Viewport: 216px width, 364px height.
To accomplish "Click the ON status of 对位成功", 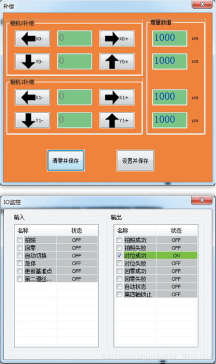I will pos(177,255).
